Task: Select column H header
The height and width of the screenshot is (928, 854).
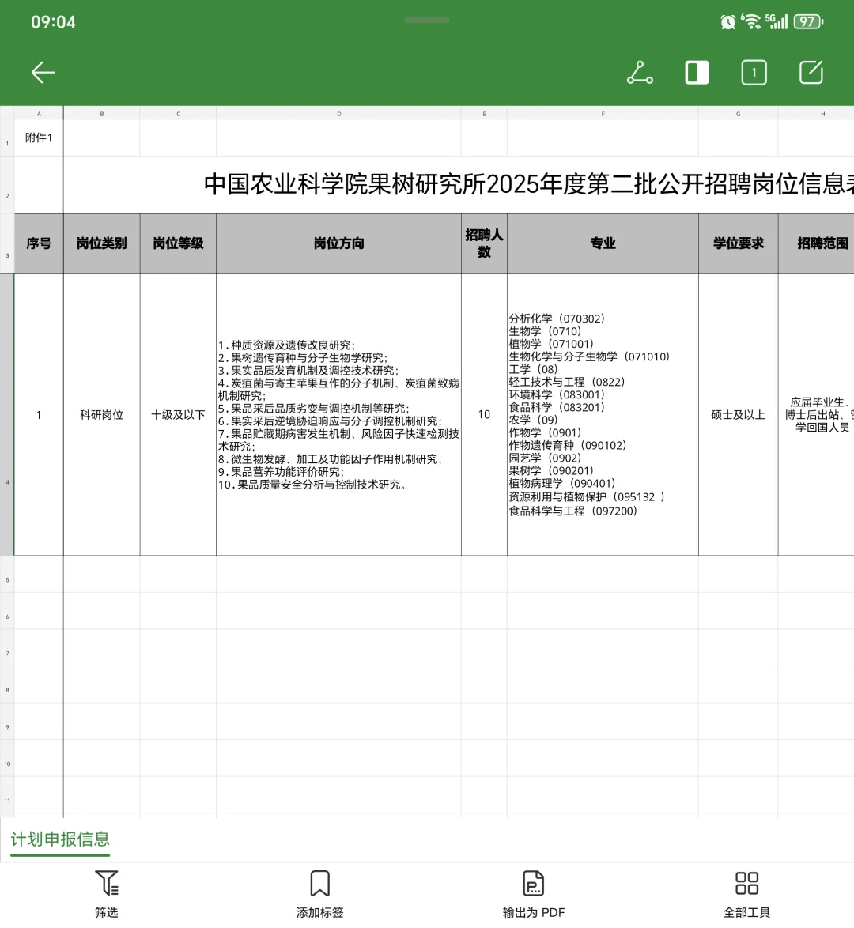Action: [x=817, y=114]
